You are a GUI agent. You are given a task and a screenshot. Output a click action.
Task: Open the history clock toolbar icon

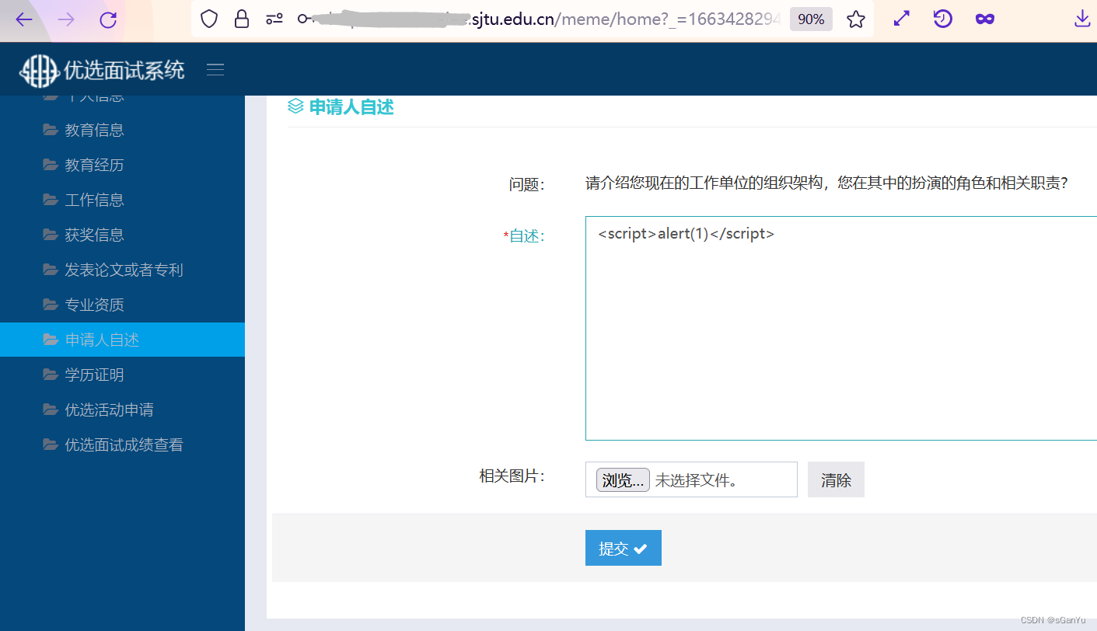coord(943,19)
